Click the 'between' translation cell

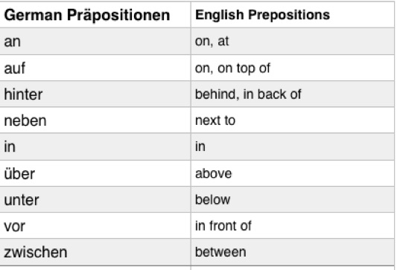[x=293, y=252]
